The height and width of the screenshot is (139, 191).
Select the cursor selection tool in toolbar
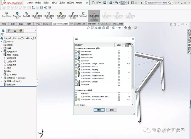(122, 3)
